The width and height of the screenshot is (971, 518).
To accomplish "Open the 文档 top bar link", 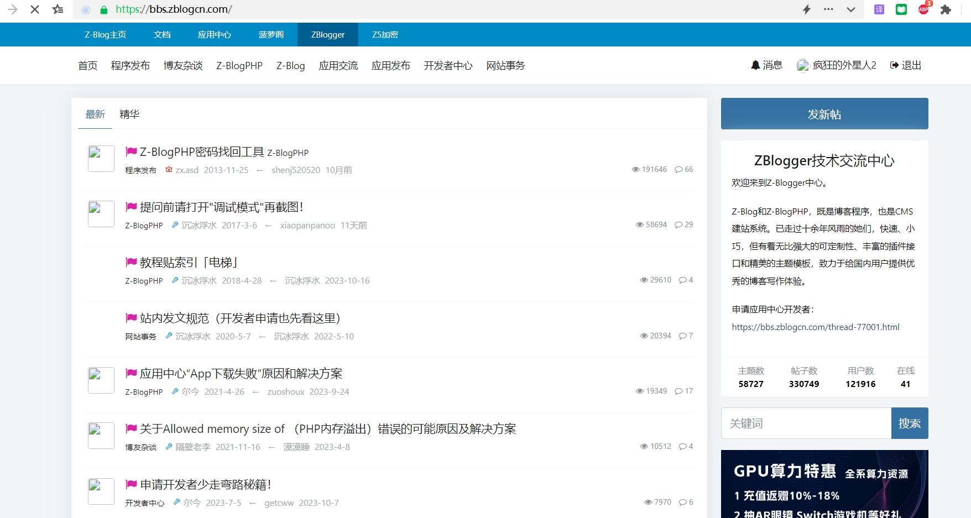I will pos(162,35).
